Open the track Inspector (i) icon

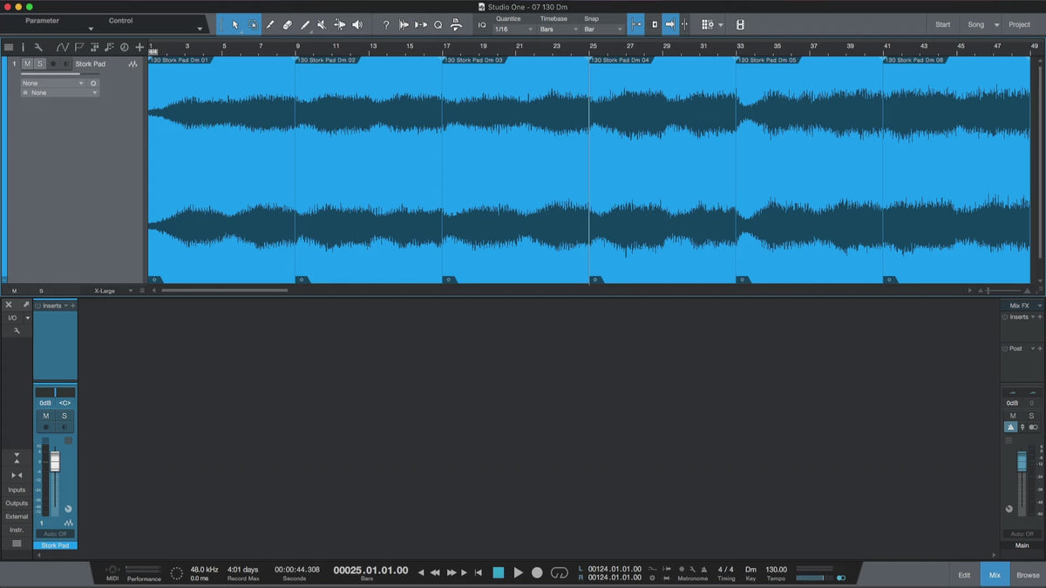(x=23, y=47)
